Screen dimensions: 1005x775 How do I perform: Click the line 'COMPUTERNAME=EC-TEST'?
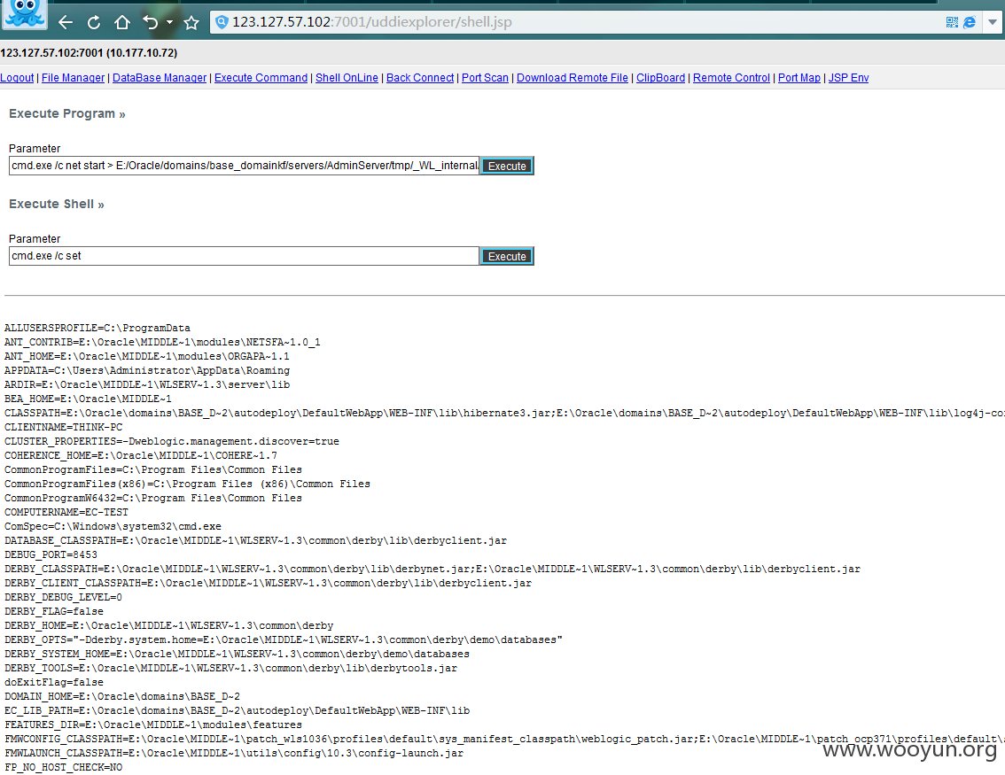point(66,513)
